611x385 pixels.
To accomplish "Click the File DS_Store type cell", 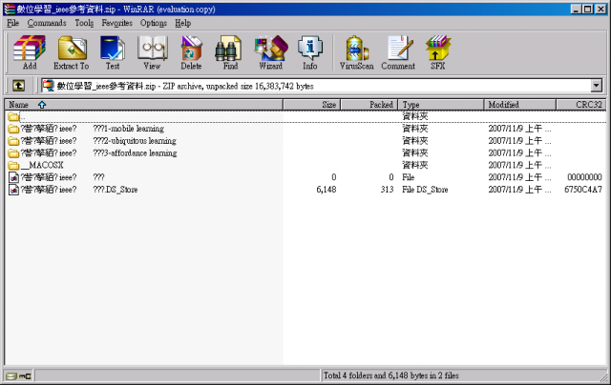I will pyautogui.click(x=425, y=190).
